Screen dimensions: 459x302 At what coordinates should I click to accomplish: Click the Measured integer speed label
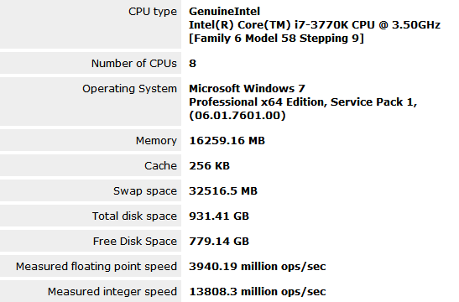tap(112, 292)
